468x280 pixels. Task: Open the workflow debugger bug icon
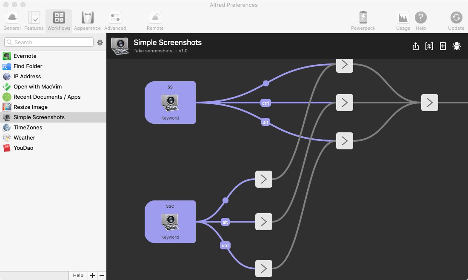457,46
